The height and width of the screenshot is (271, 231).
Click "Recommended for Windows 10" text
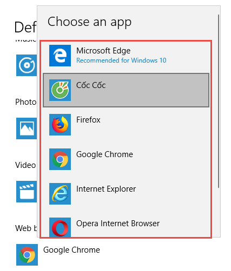[121, 60]
